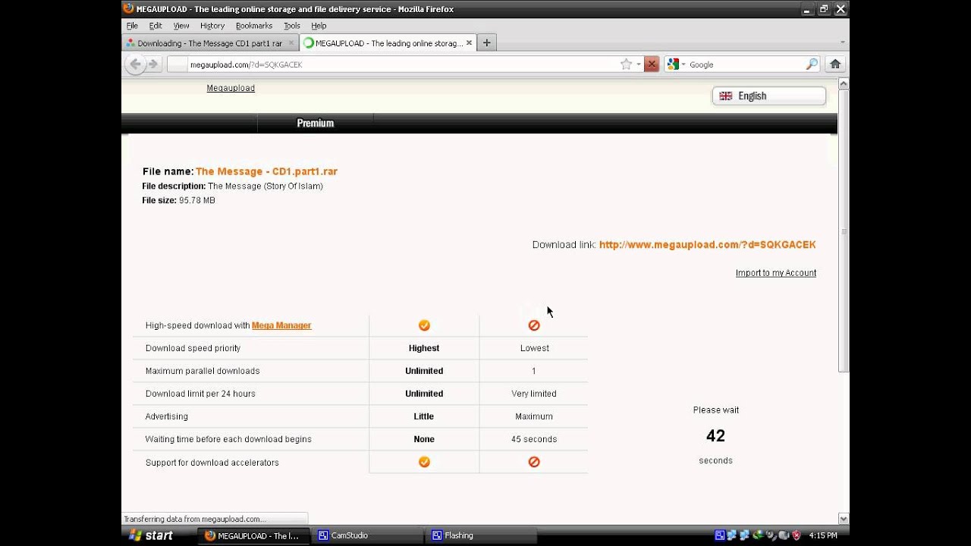The height and width of the screenshot is (546, 971).
Task: Open a new tab with the plus button
Action: 486,43
